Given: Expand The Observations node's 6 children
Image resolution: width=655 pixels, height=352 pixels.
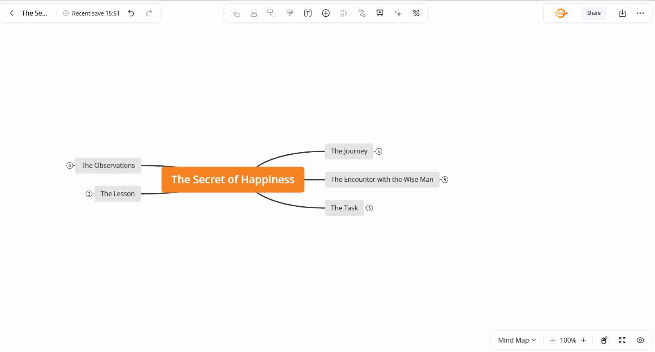Looking at the screenshot, I should point(70,165).
